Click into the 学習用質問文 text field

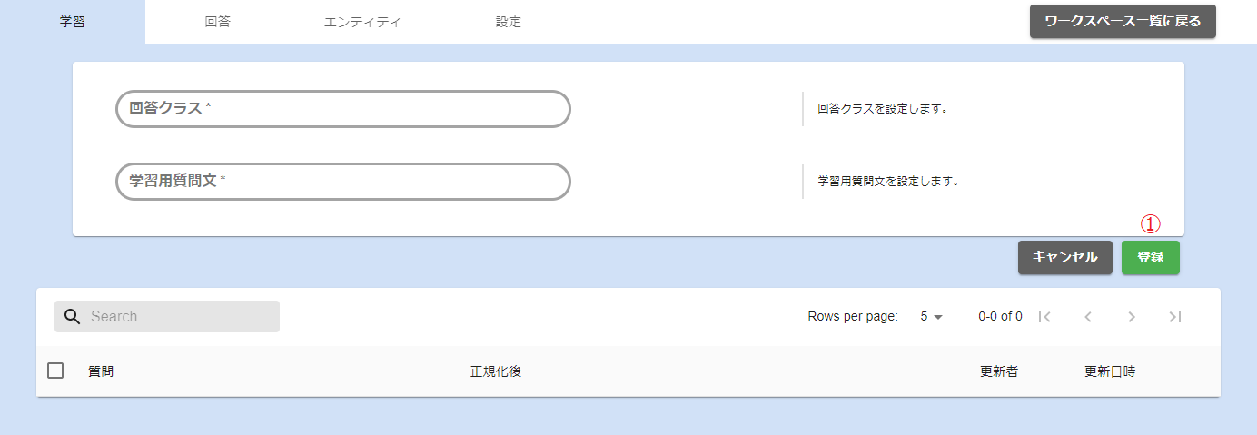coord(343,182)
